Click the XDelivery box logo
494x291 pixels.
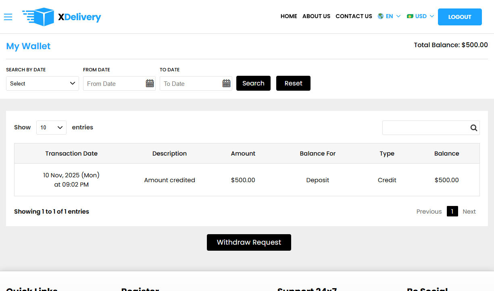[x=61, y=17]
